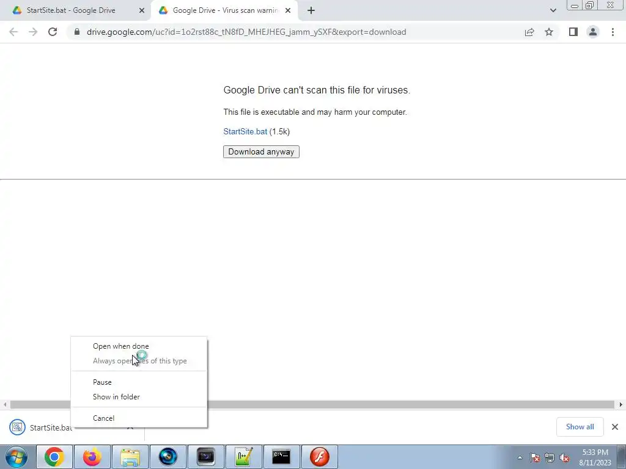Share this page via the share icon
626x469 pixels.
(529, 32)
